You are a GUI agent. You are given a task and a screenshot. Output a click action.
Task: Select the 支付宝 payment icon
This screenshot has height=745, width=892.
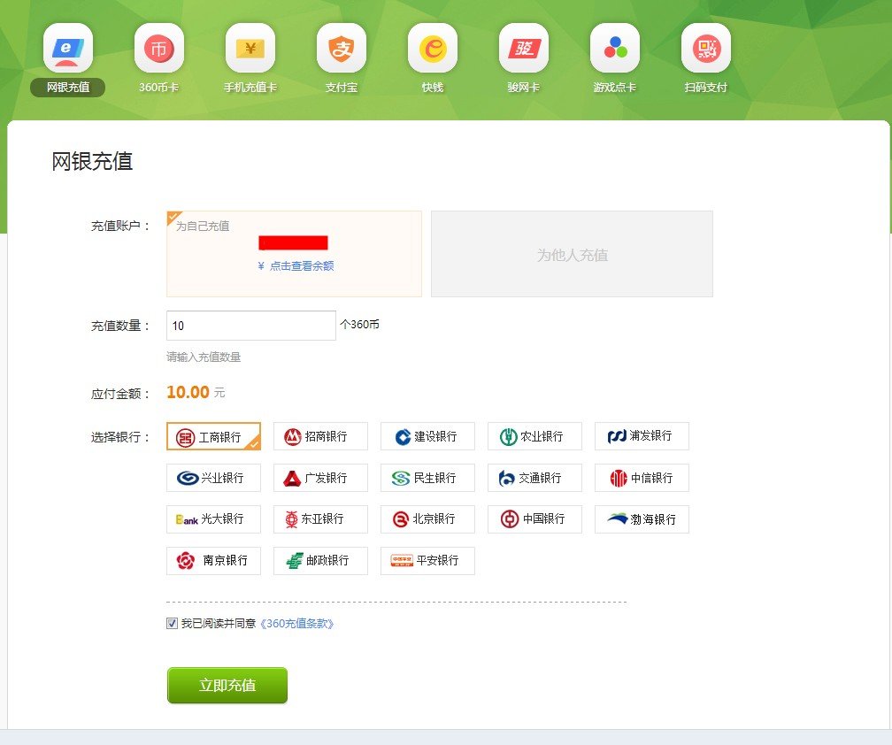pyautogui.click(x=342, y=50)
